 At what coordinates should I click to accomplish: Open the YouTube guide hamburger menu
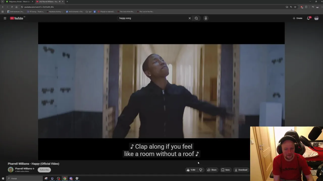(x=5, y=18)
